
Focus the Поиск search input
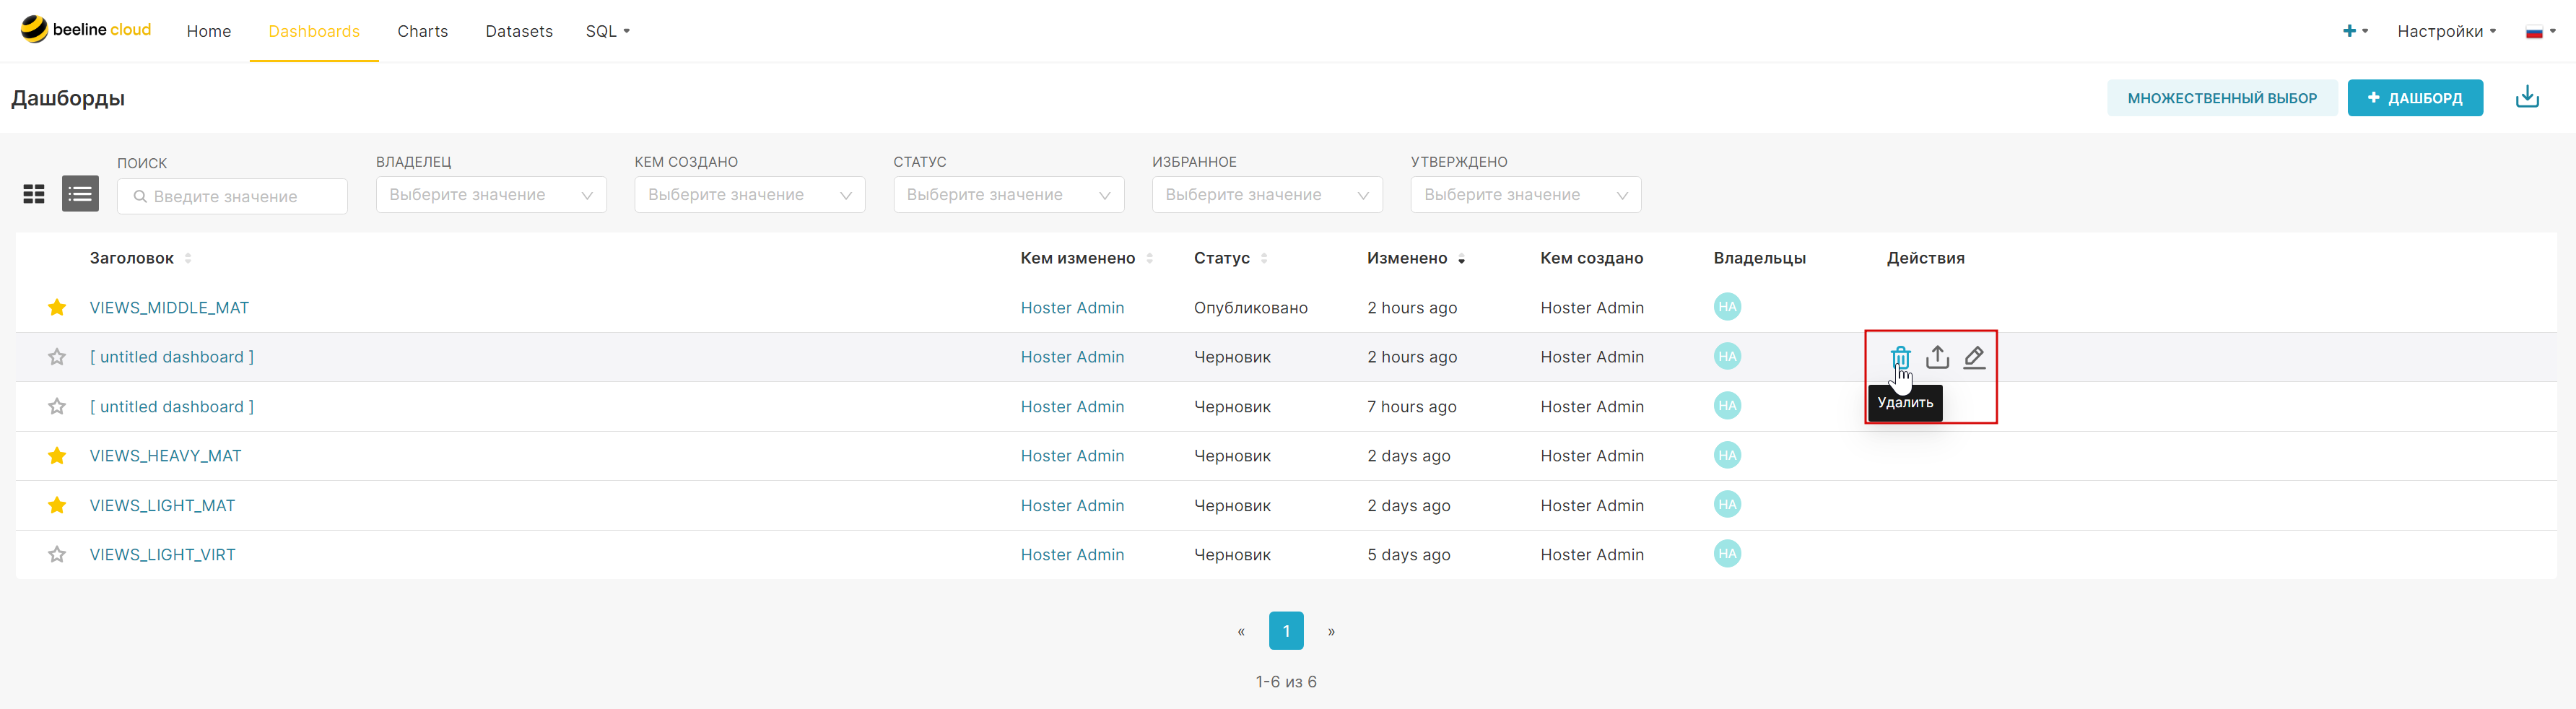pyautogui.click(x=232, y=196)
